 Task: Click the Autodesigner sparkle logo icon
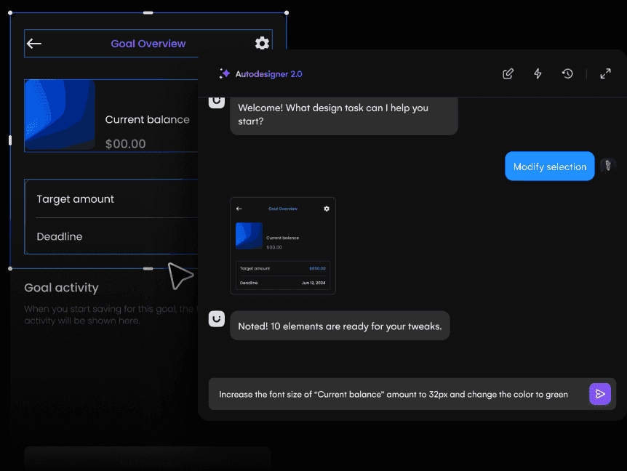225,73
